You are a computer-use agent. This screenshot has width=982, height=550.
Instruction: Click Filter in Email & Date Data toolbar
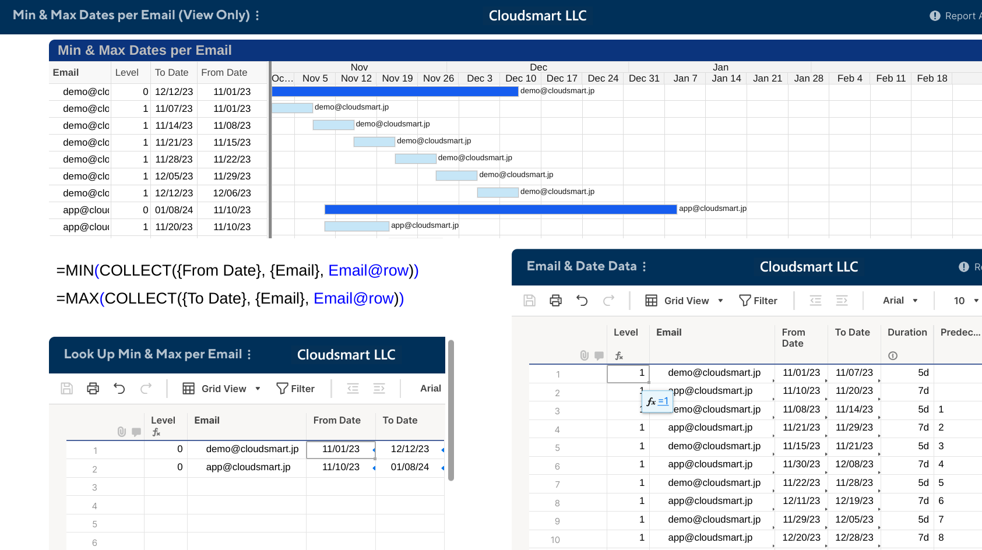coord(758,301)
